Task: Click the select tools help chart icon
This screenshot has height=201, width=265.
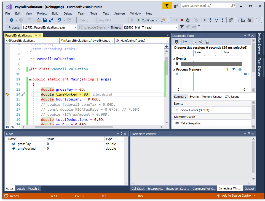Action: click(207, 42)
